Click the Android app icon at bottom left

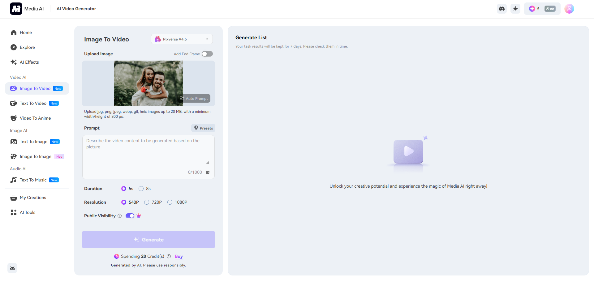[x=12, y=268]
